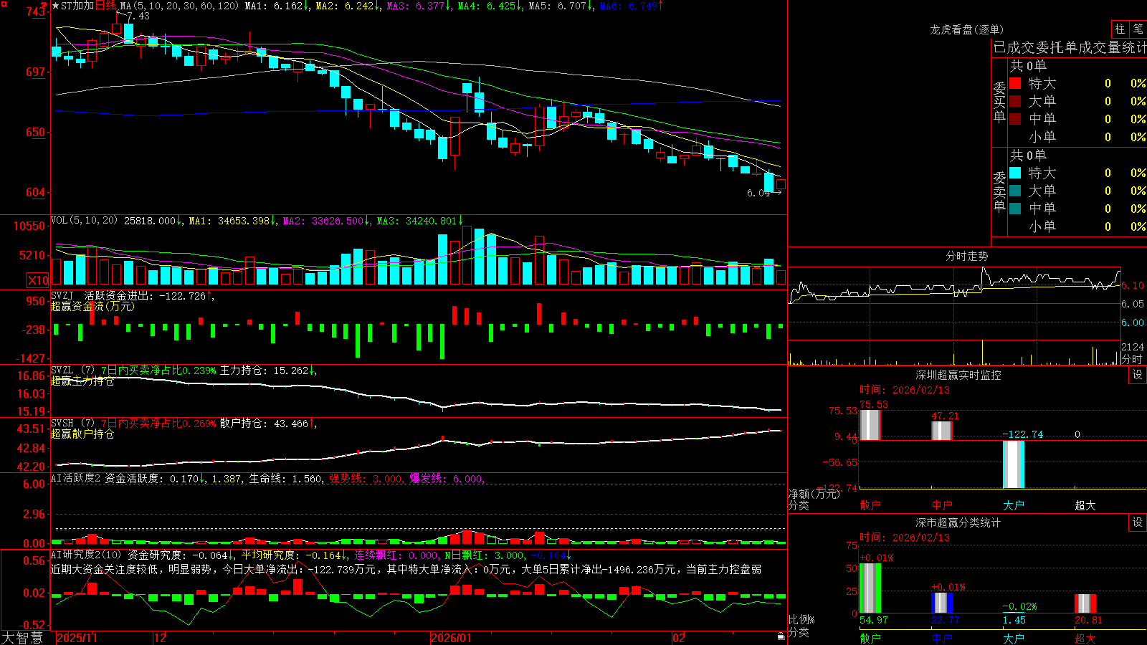Click the green 散户 bar valued 54.97
1147x645 pixels.
pyautogui.click(x=870, y=588)
